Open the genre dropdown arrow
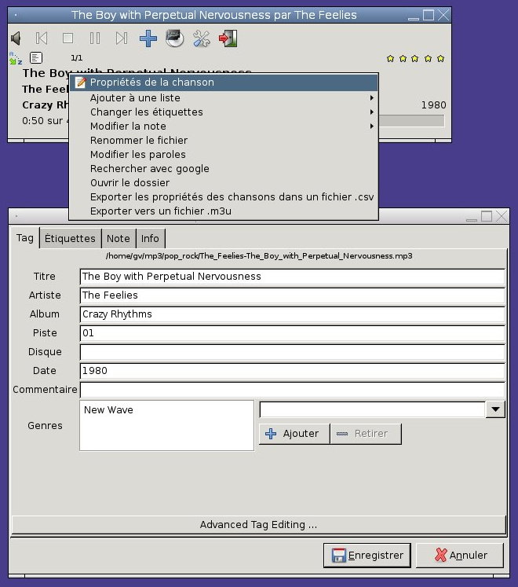The image size is (518, 587). [x=495, y=409]
